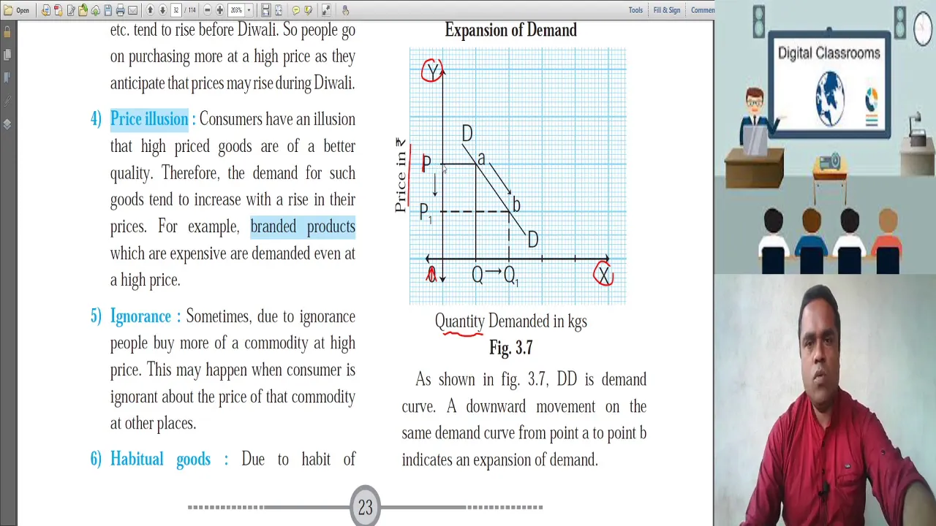This screenshot has width=936, height=526.
Task: Open Bookmarks panel in sidebar
Action: pos(7,77)
